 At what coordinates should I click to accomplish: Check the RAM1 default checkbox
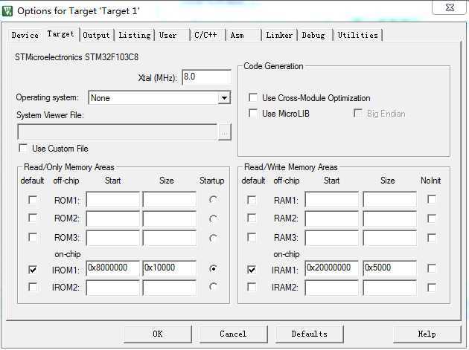point(252,199)
